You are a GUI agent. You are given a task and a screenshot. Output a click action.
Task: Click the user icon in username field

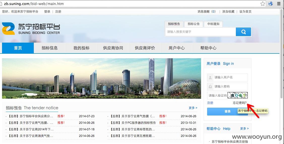pyautogui.click(x=210, y=77)
